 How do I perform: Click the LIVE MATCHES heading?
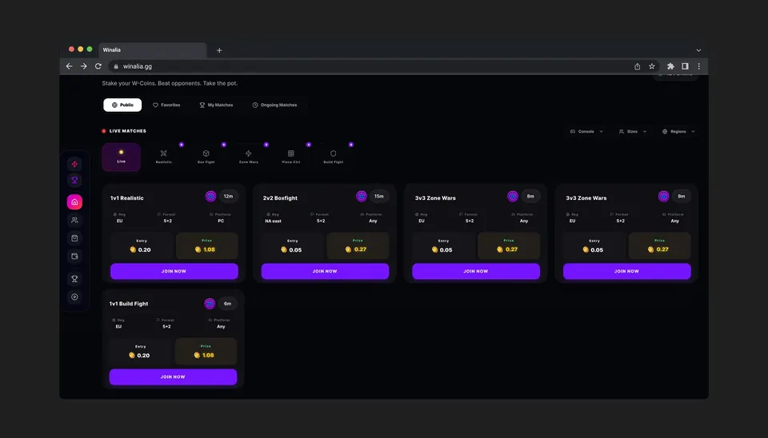click(x=127, y=131)
